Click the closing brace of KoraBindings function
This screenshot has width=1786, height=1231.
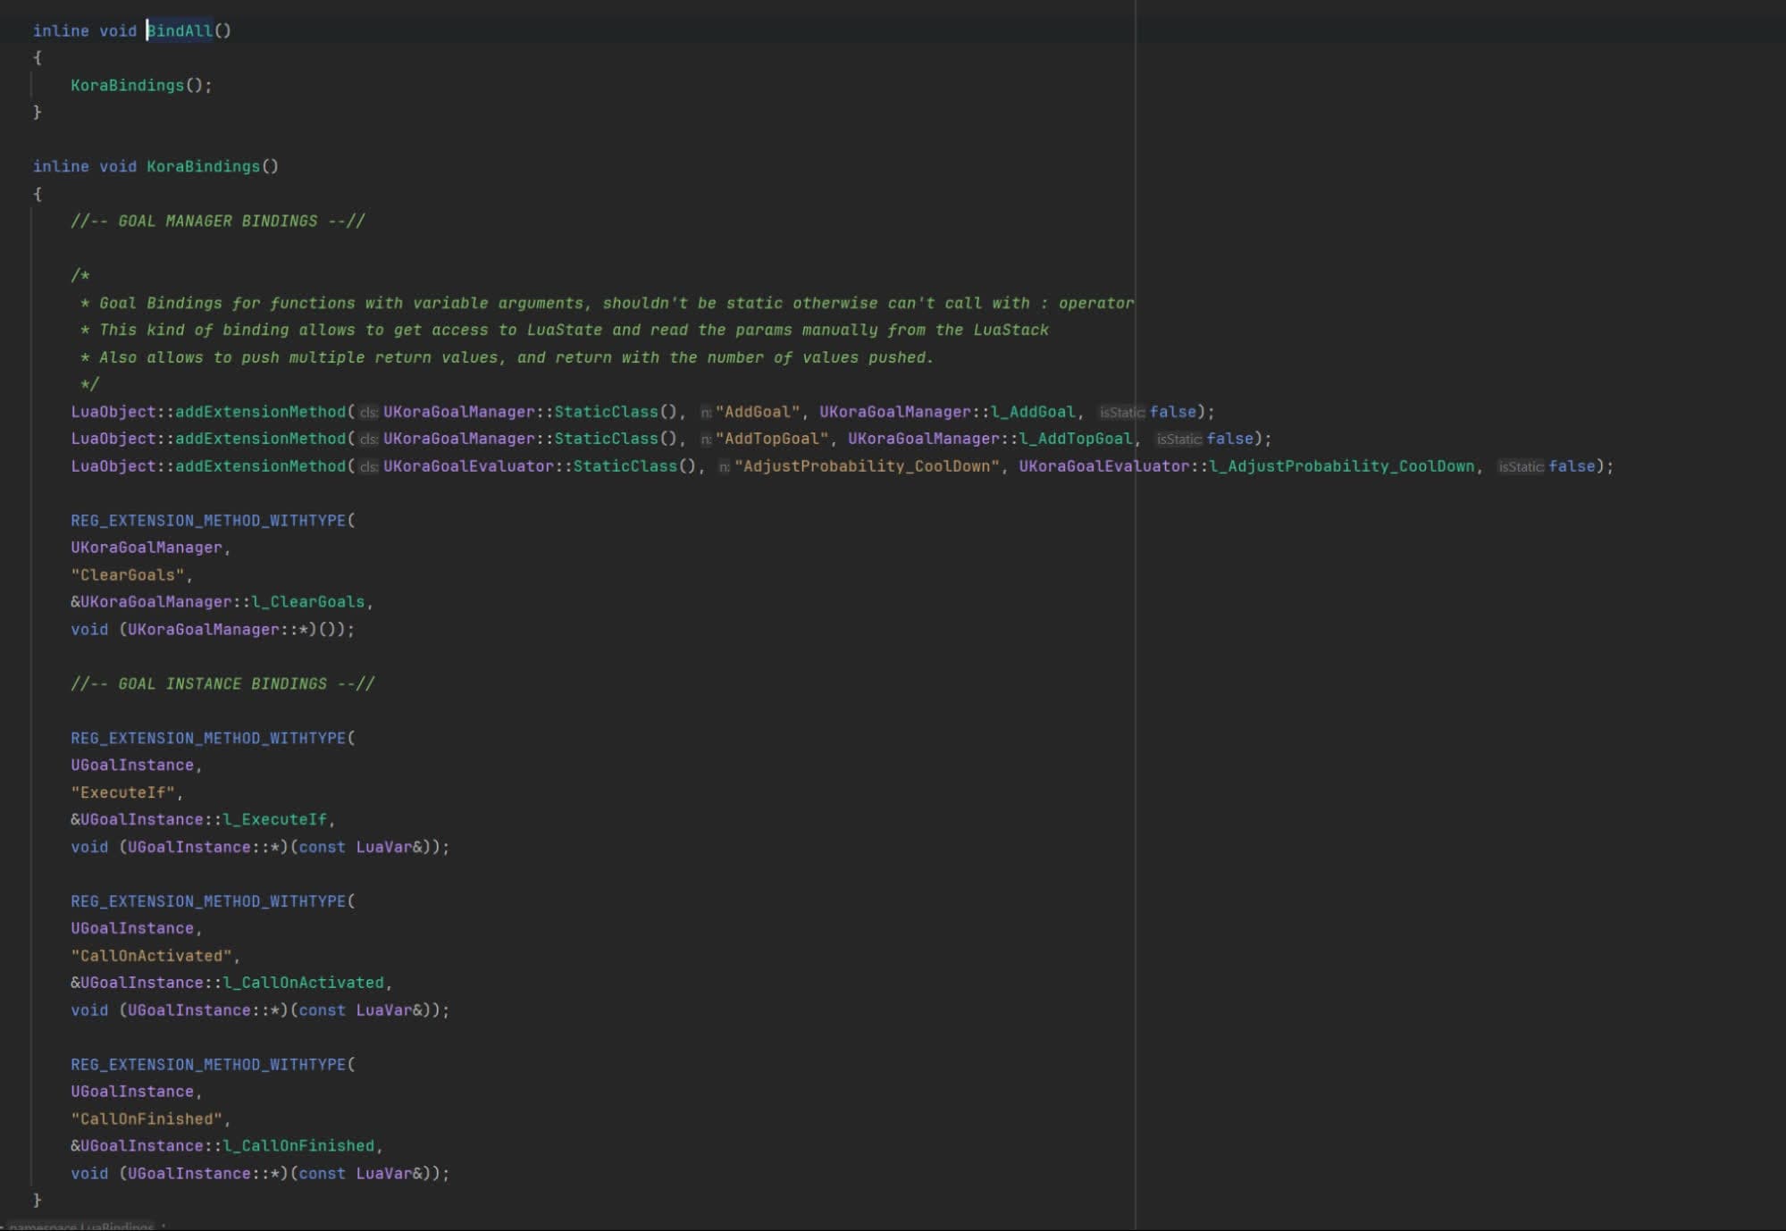tap(37, 1200)
